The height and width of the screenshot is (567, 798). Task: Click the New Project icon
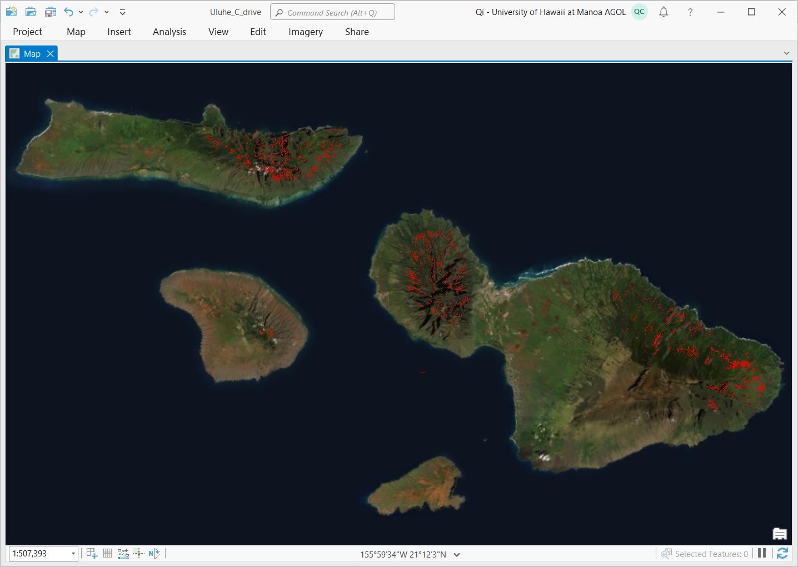11,12
